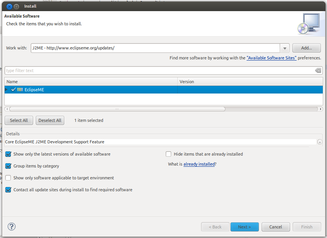The image size is (327, 238).
Task: Click the scrollbar left arrow
Action: [x=7, y=109]
